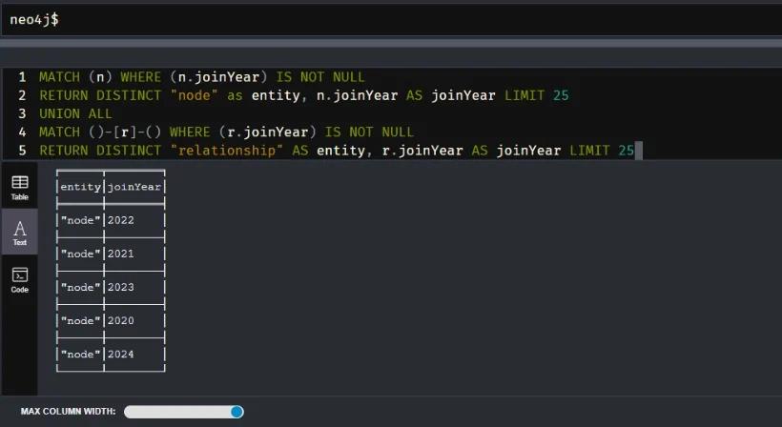Click line number 3 in the editor
782x427 pixels.
pos(22,113)
